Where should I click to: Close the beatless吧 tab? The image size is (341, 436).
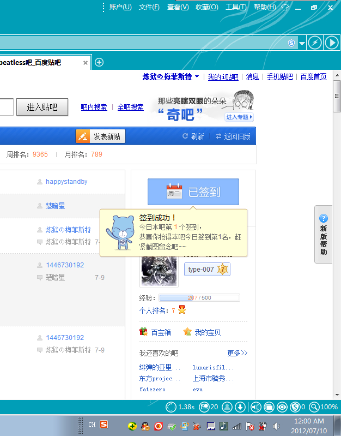click(86, 63)
